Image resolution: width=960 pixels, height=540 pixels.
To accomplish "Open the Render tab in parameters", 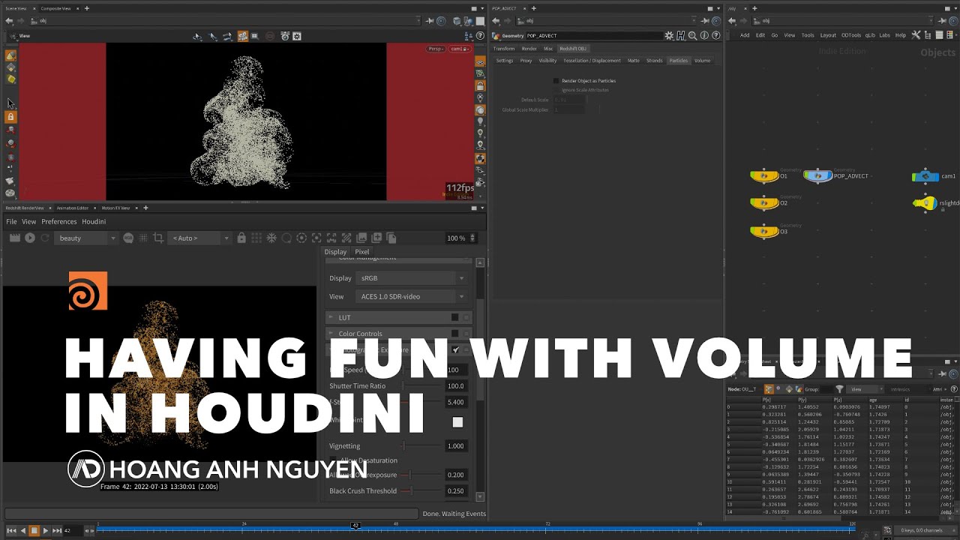I will (529, 49).
